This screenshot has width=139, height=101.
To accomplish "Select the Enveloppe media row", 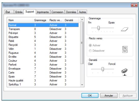I will [x=43, y=69].
